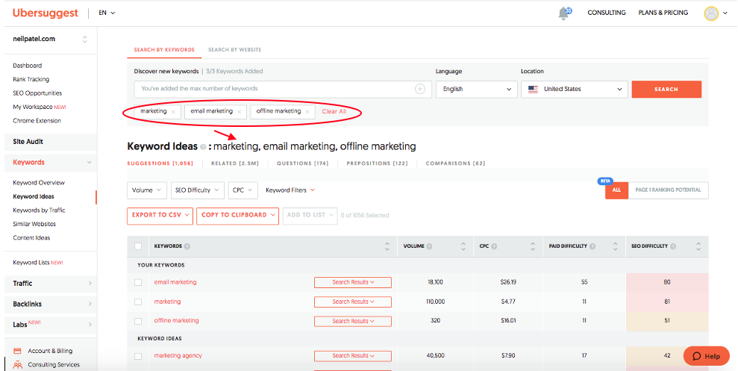Click the Clear All link
738x371 pixels.
(334, 111)
